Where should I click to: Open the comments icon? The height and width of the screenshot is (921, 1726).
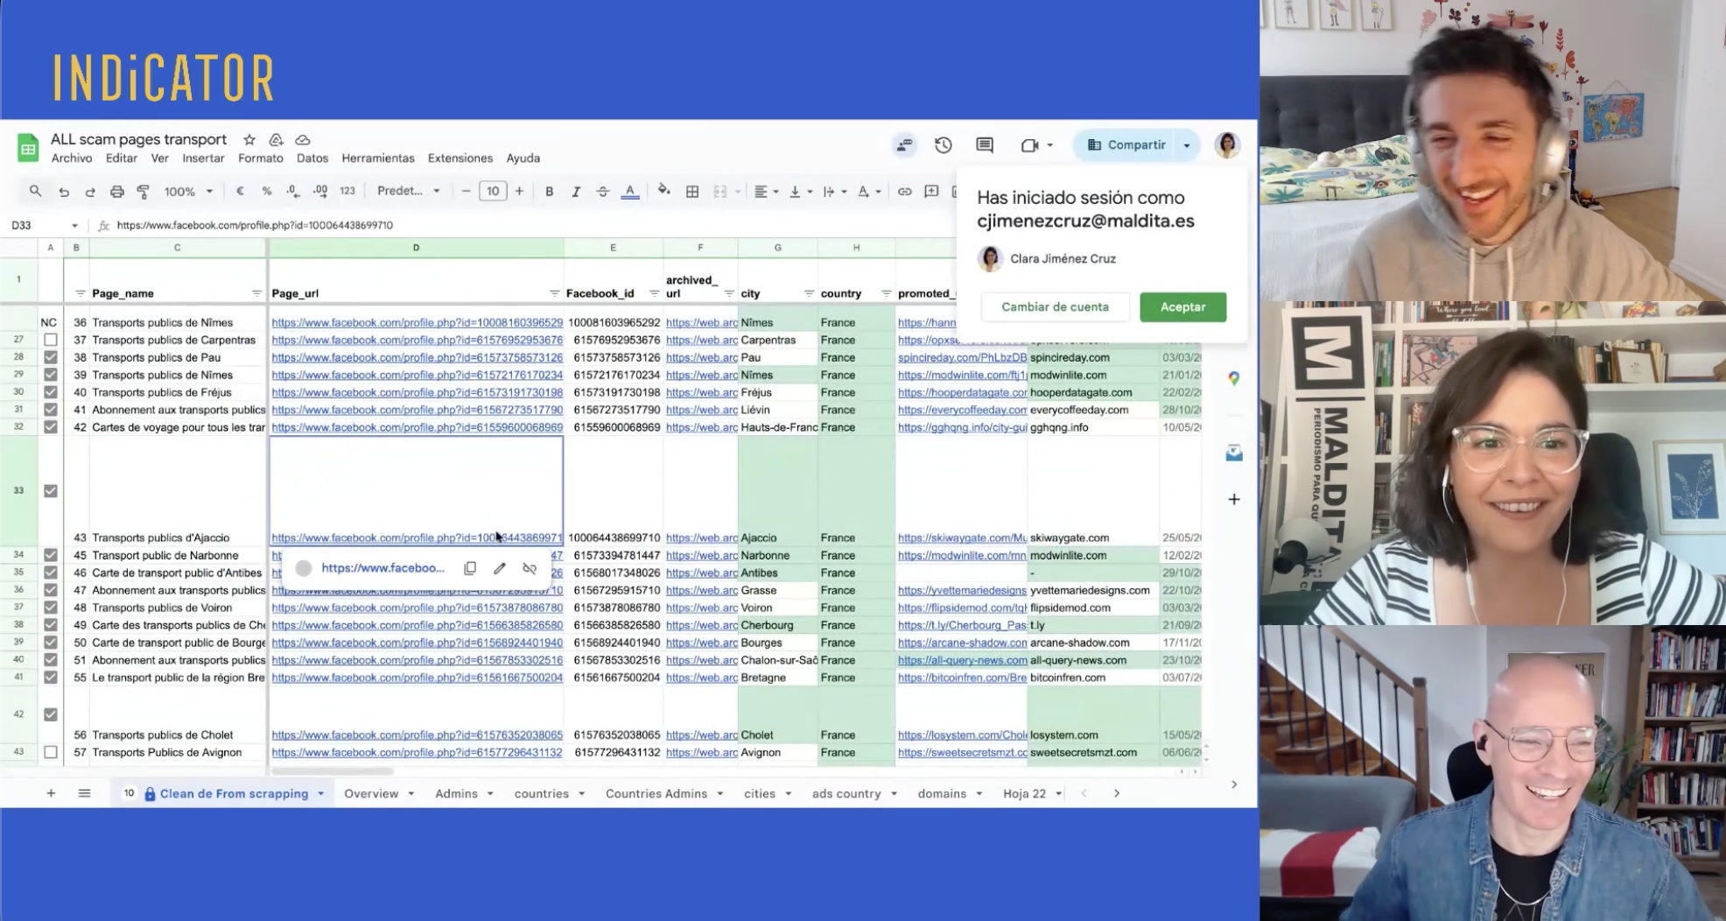tap(985, 145)
